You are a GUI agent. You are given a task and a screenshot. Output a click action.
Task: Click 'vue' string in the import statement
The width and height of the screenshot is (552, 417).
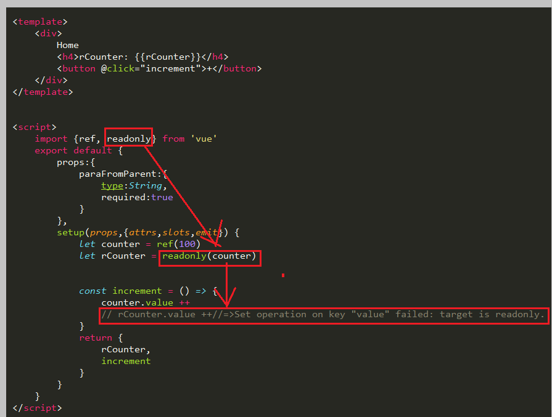[x=204, y=139]
